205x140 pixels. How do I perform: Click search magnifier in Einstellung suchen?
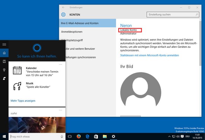[x=197, y=14]
